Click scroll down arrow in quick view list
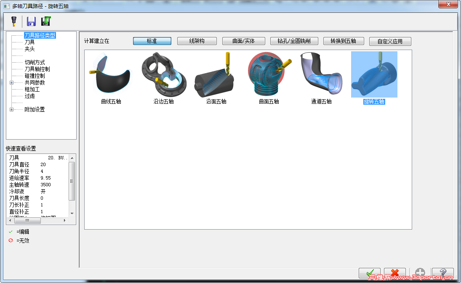Viewport: 461px width, 283px height. point(72,214)
